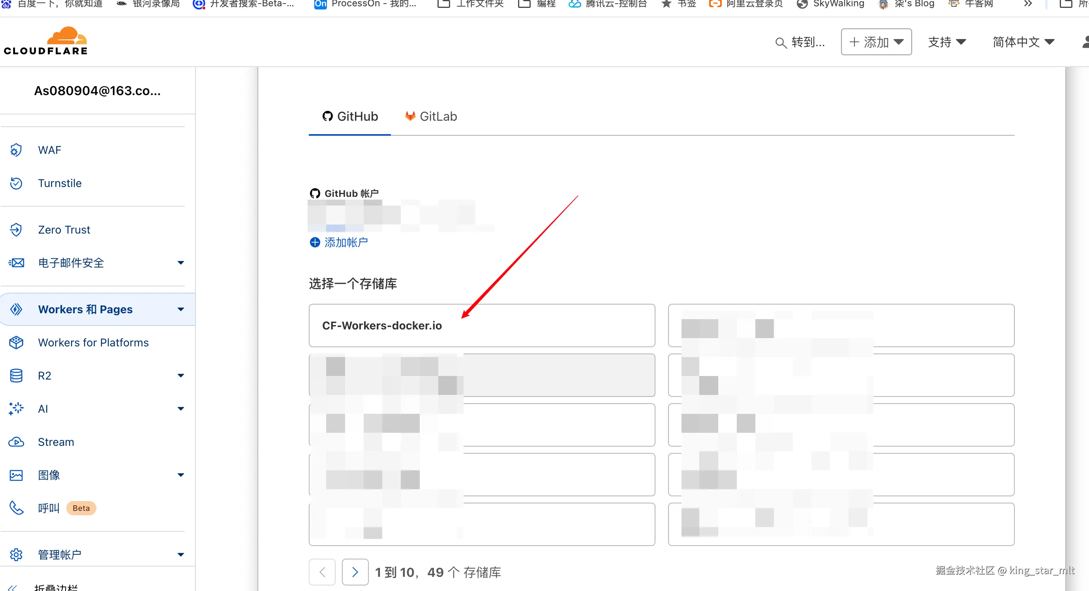Open the 添加 dropdown button

coord(876,42)
